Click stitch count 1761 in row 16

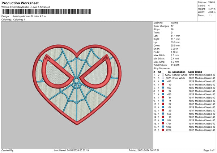pos(169,123)
